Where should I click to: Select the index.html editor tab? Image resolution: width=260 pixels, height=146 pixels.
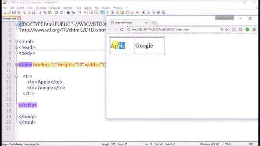[x=11, y=19]
